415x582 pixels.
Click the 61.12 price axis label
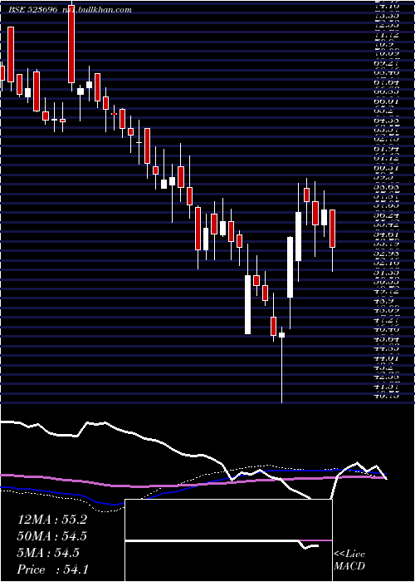click(387, 159)
